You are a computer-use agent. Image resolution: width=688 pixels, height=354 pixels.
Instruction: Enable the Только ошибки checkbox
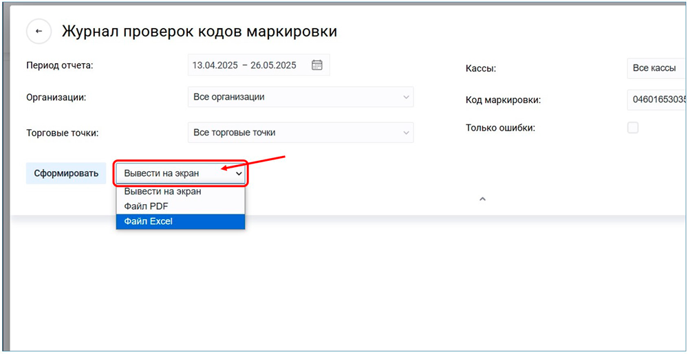pyautogui.click(x=633, y=128)
